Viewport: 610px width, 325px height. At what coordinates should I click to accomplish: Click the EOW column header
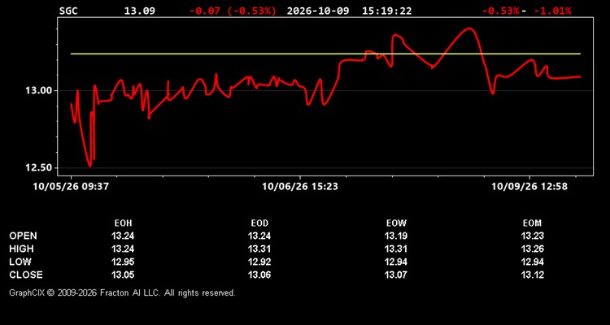(x=396, y=223)
